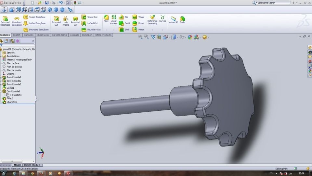Open the Hole Wizard
The width and height of the screenshot is (312, 176).
(x=66, y=21)
